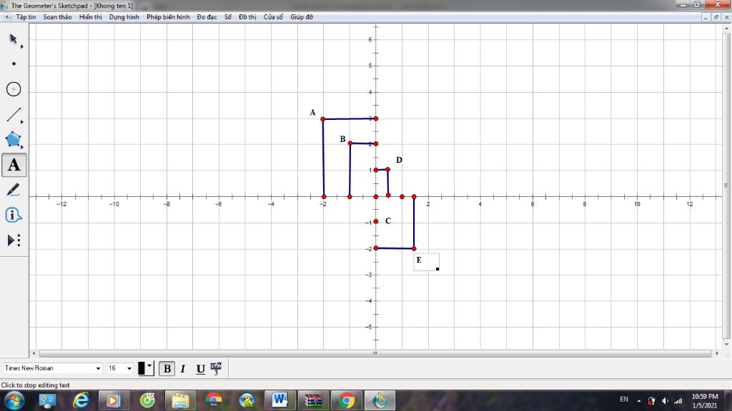
Task: Expand the Straightedge tool flyout triangle
Action: click(22, 121)
